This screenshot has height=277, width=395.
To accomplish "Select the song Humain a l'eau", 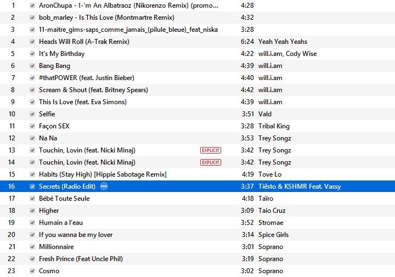I will point(198,223).
